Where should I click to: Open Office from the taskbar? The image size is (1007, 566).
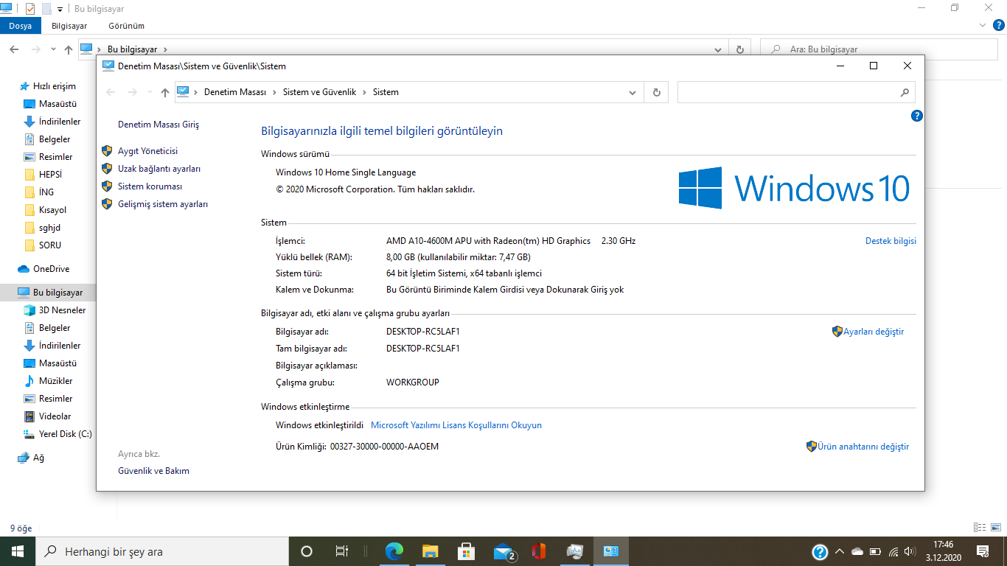click(x=539, y=551)
